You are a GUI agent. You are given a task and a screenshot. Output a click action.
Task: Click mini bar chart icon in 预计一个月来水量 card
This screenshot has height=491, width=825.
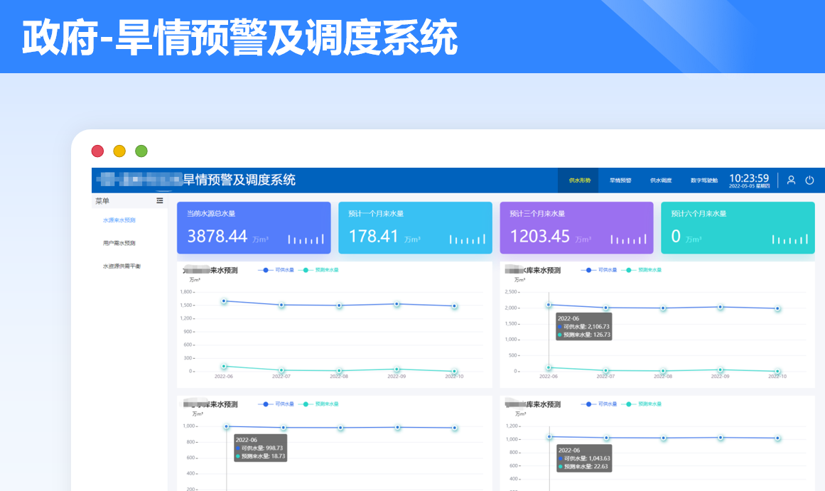[468, 239]
